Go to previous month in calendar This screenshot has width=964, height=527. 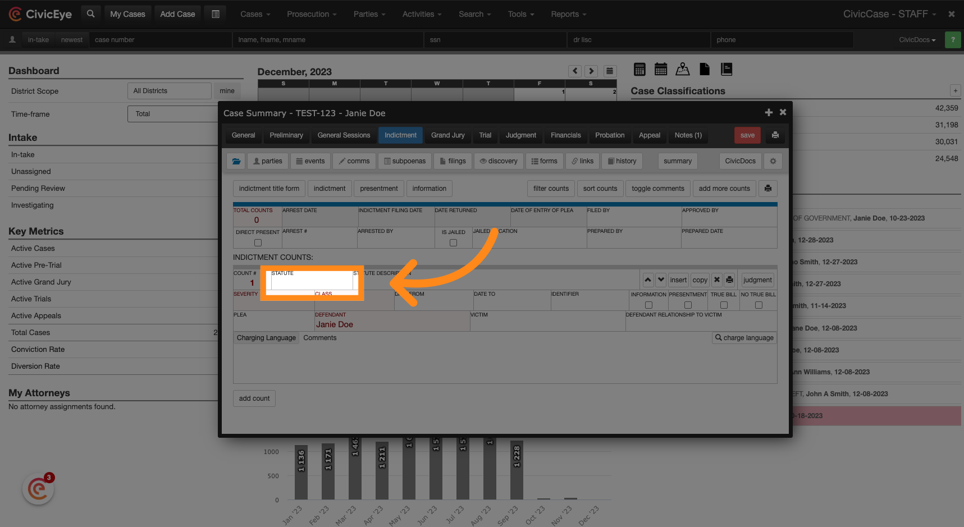(575, 71)
